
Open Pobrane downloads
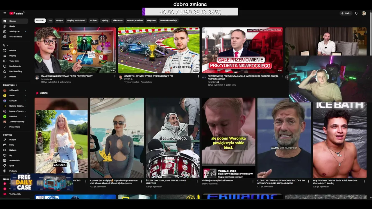(x=15, y=77)
